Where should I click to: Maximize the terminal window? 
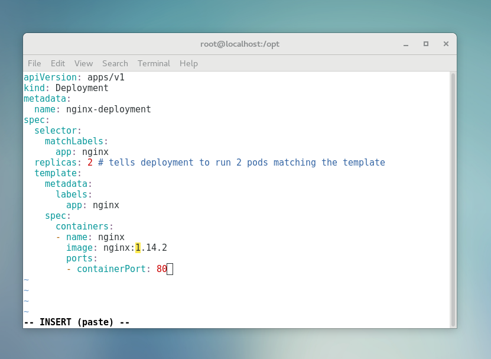pos(425,44)
